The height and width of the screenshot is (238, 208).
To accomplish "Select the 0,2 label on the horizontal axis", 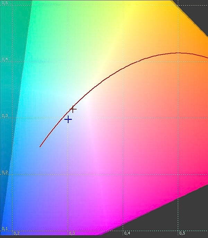I will pos(16,233).
